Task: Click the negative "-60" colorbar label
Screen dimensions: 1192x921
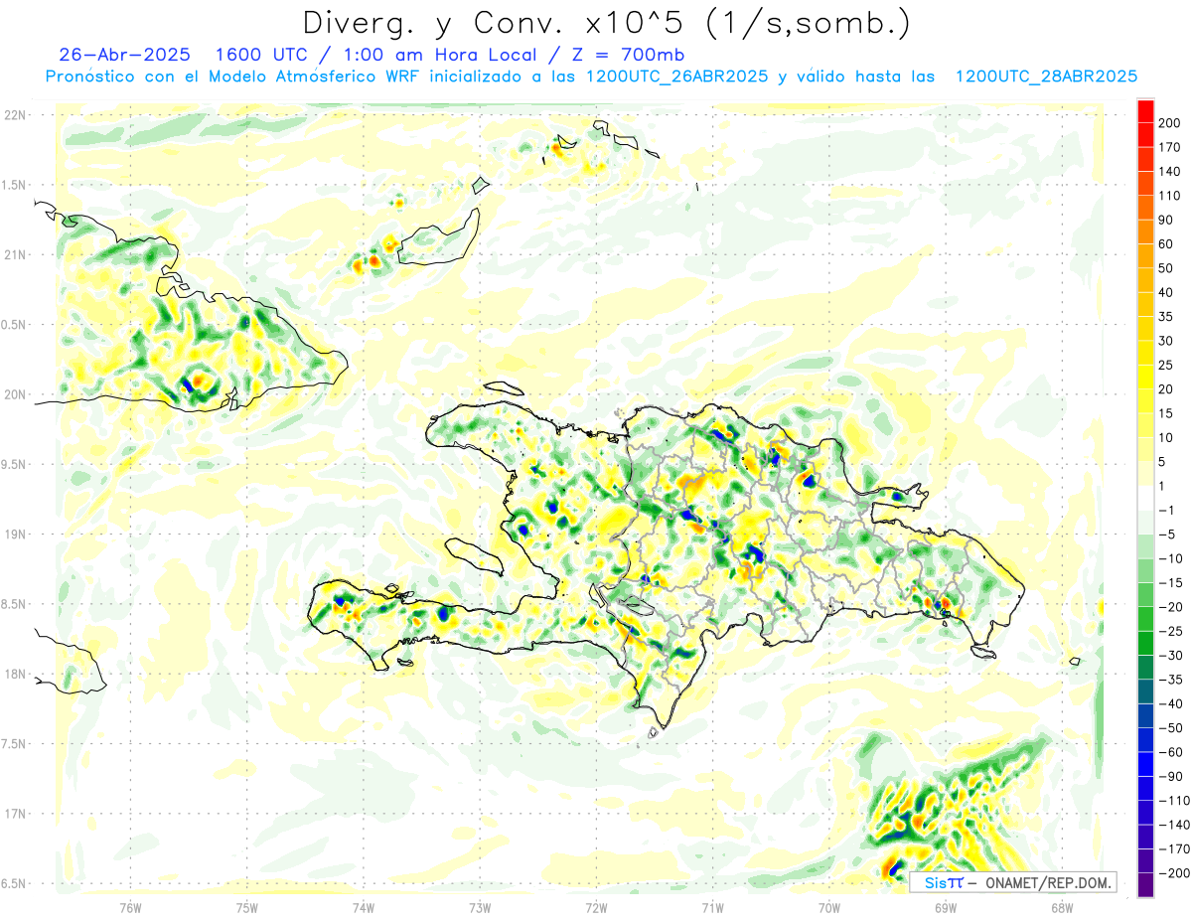Action: point(1169,752)
